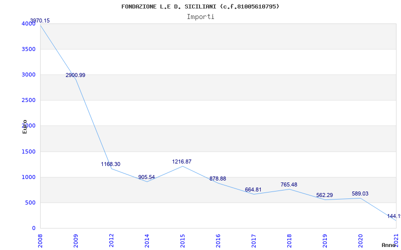
Task: Click the Fondazione L.E D. Siciliani chart title
Action: pos(200,6)
